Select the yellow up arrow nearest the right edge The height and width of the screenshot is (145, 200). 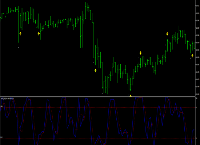point(192,56)
